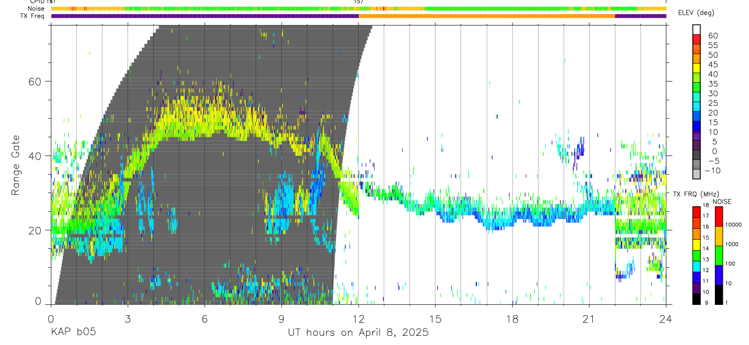This screenshot has width=749, height=345.
Task: Click the white top box of ELEV colorbar
Action: [x=697, y=30]
